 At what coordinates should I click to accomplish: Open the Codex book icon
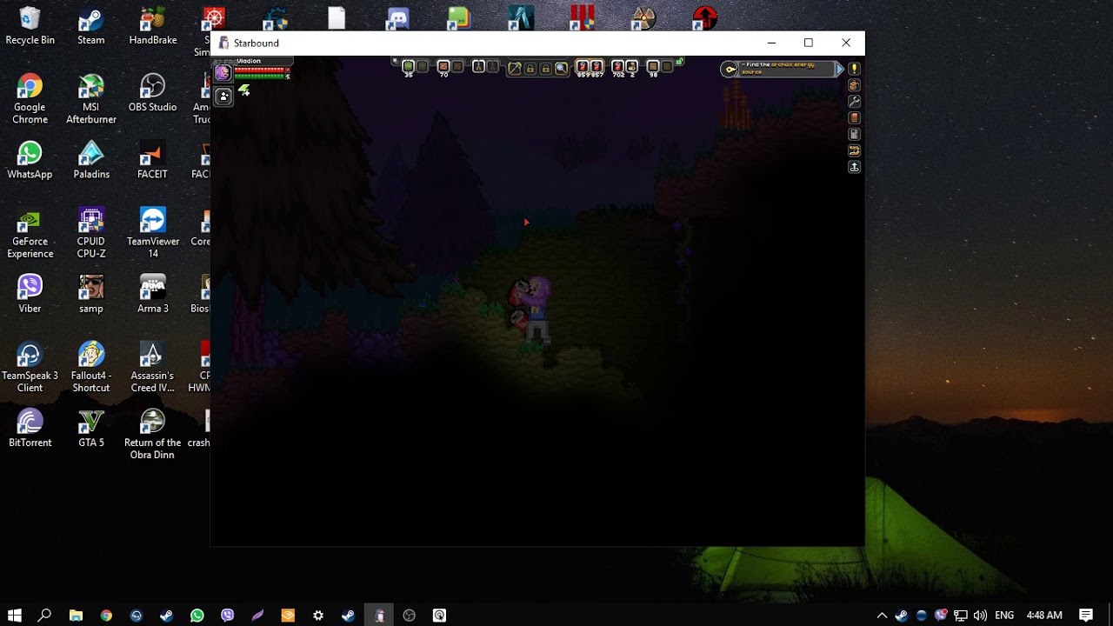pyautogui.click(x=854, y=117)
